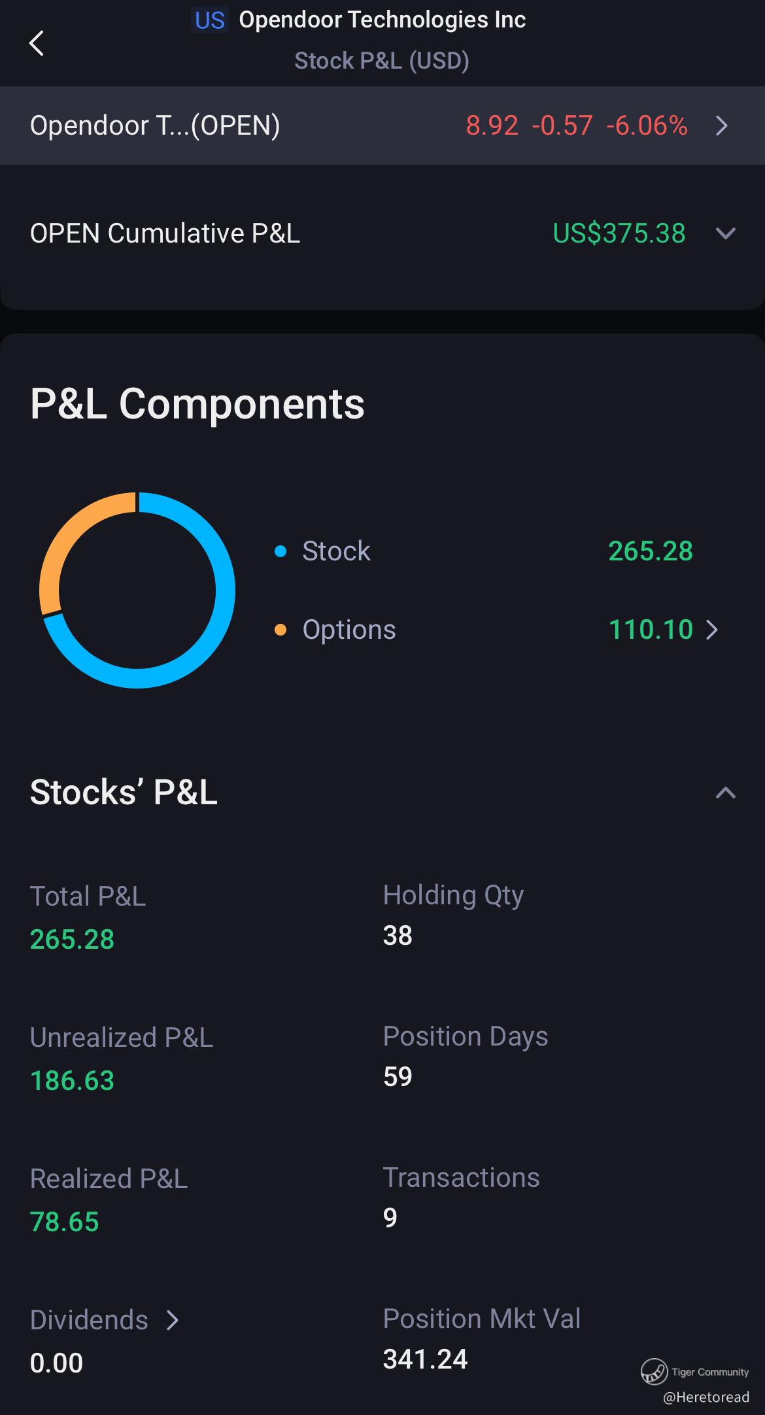The width and height of the screenshot is (765, 1415).
Task: Tap the 110.10 options P&L value
Action: 651,630
